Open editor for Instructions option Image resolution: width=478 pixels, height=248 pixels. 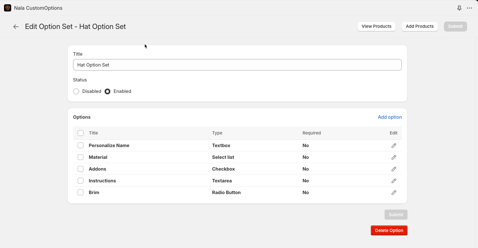[x=394, y=181]
